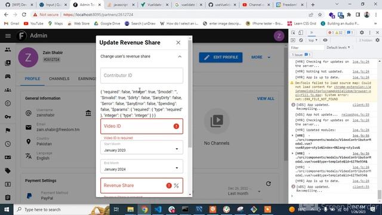Switch to the javascript browser tab
The width and height of the screenshot is (382, 215).
121,5
